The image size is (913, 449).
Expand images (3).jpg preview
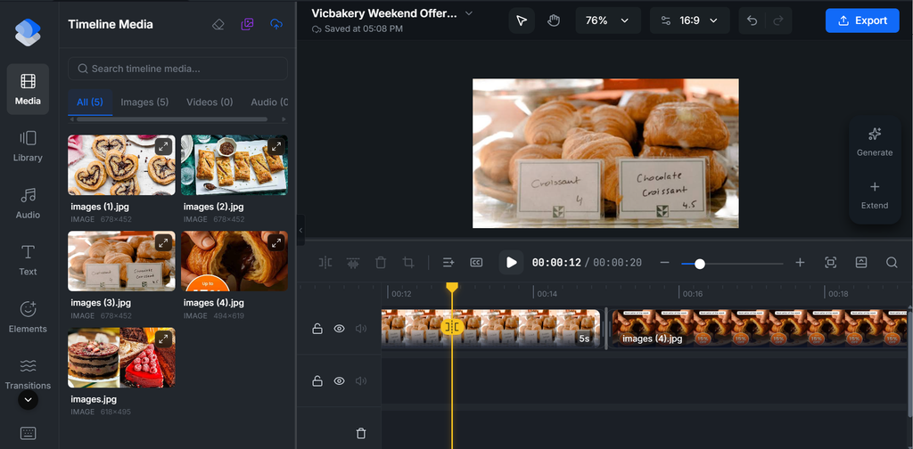point(164,242)
